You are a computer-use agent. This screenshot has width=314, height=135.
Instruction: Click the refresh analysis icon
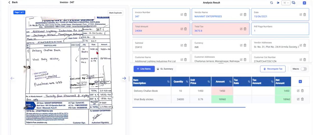(272, 3)
